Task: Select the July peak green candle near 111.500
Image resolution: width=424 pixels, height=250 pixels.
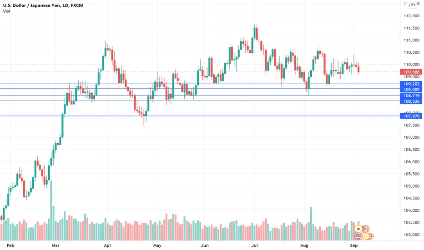Action: [x=255, y=33]
